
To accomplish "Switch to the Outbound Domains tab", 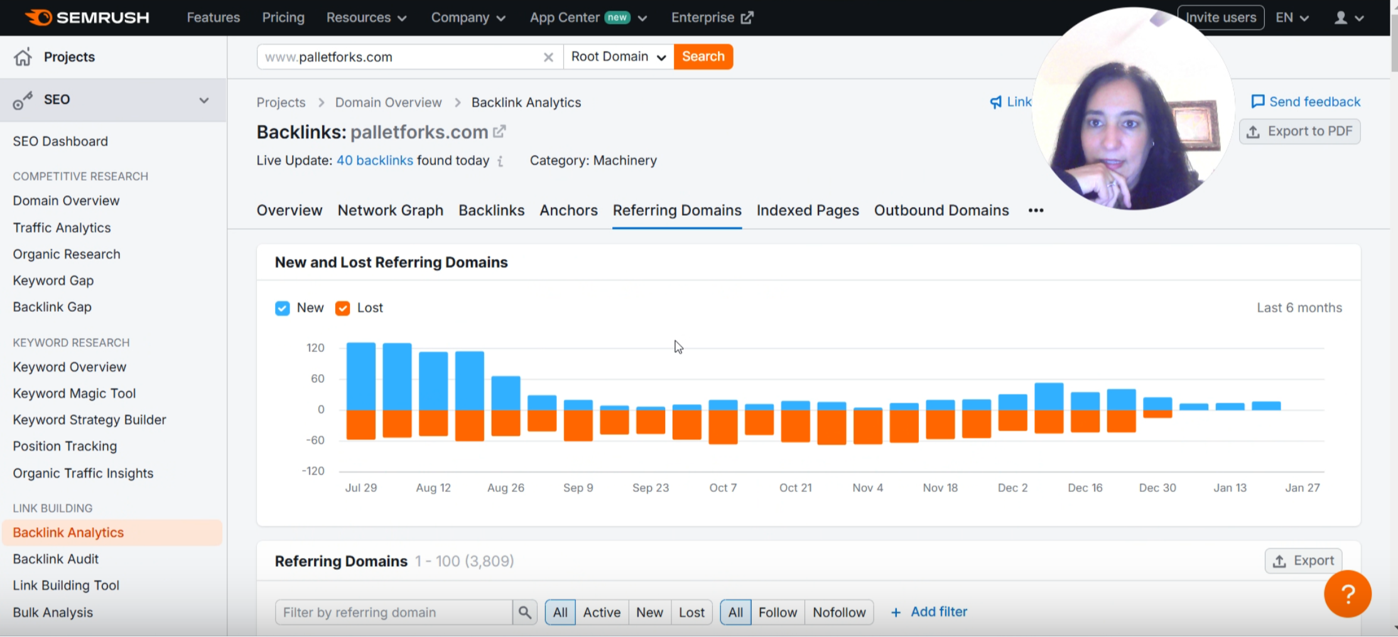I will (x=941, y=211).
